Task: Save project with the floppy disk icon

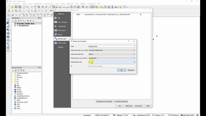Action: [x=16, y=7]
